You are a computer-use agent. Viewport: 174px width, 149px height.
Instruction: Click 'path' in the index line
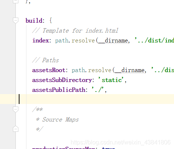click(62, 41)
